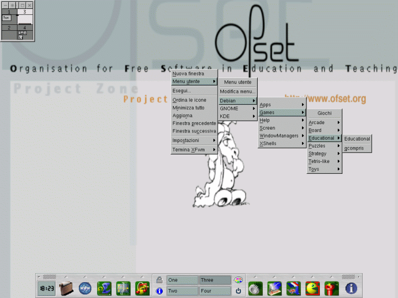Click the pager window's minimize button
398x298 pixels.
coord(5,5)
